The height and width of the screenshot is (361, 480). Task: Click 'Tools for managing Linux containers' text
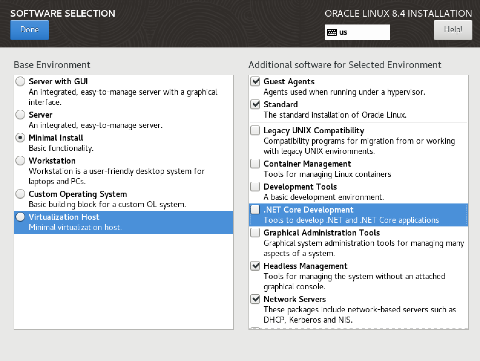point(327,174)
